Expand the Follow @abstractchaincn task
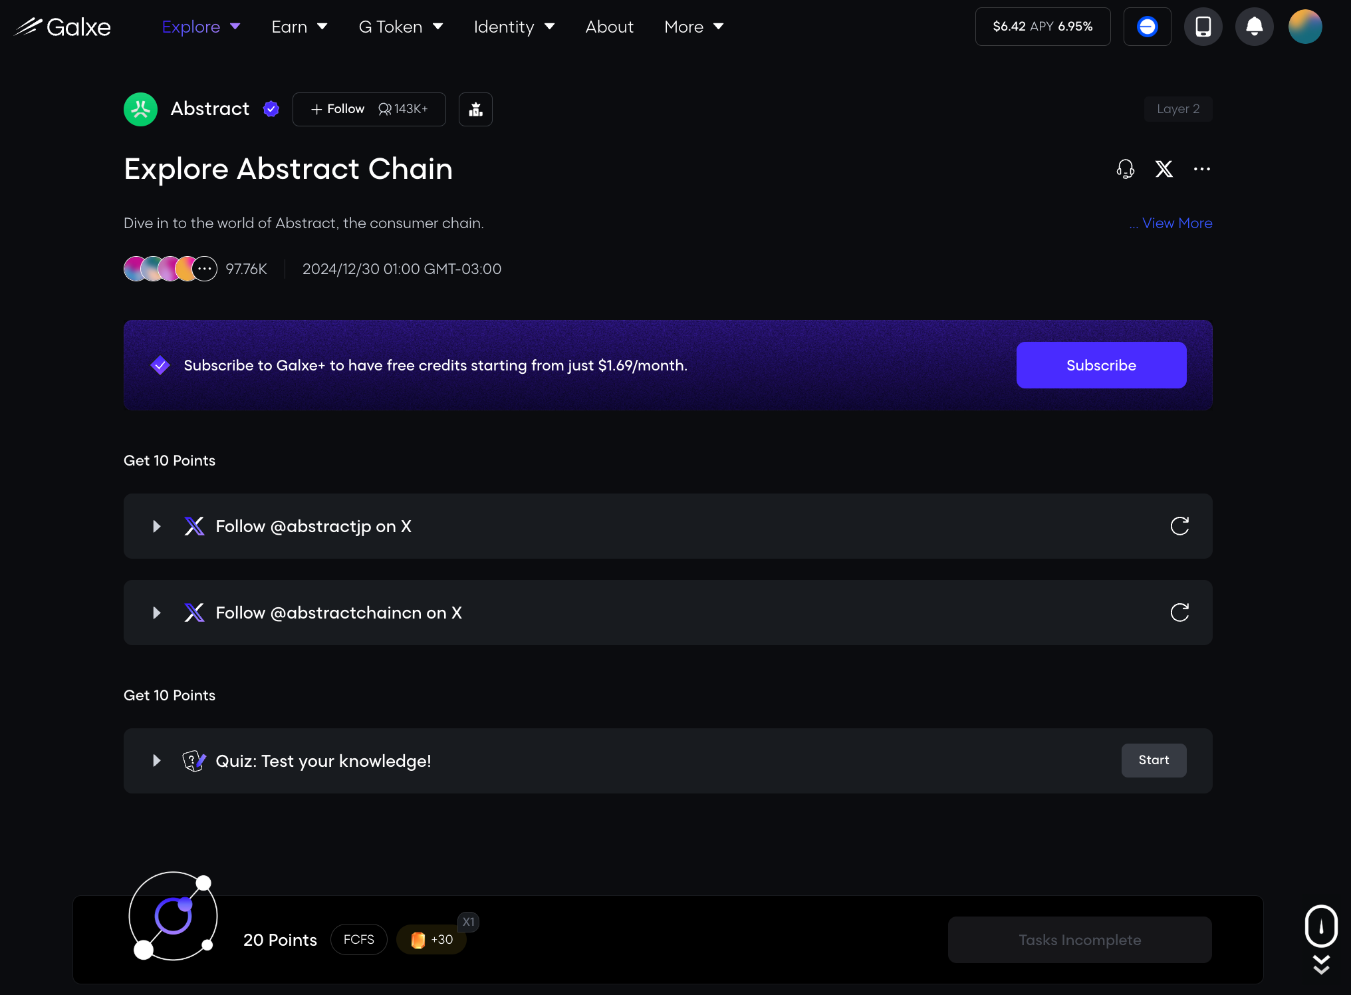This screenshot has width=1351, height=995. pos(157,613)
